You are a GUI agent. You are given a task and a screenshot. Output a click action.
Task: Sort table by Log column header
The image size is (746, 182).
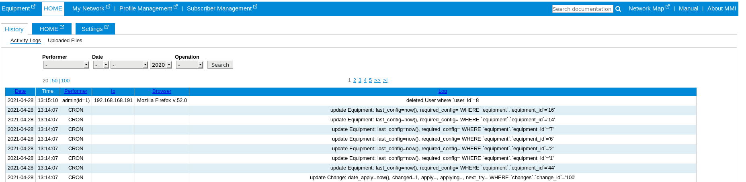(443, 91)
